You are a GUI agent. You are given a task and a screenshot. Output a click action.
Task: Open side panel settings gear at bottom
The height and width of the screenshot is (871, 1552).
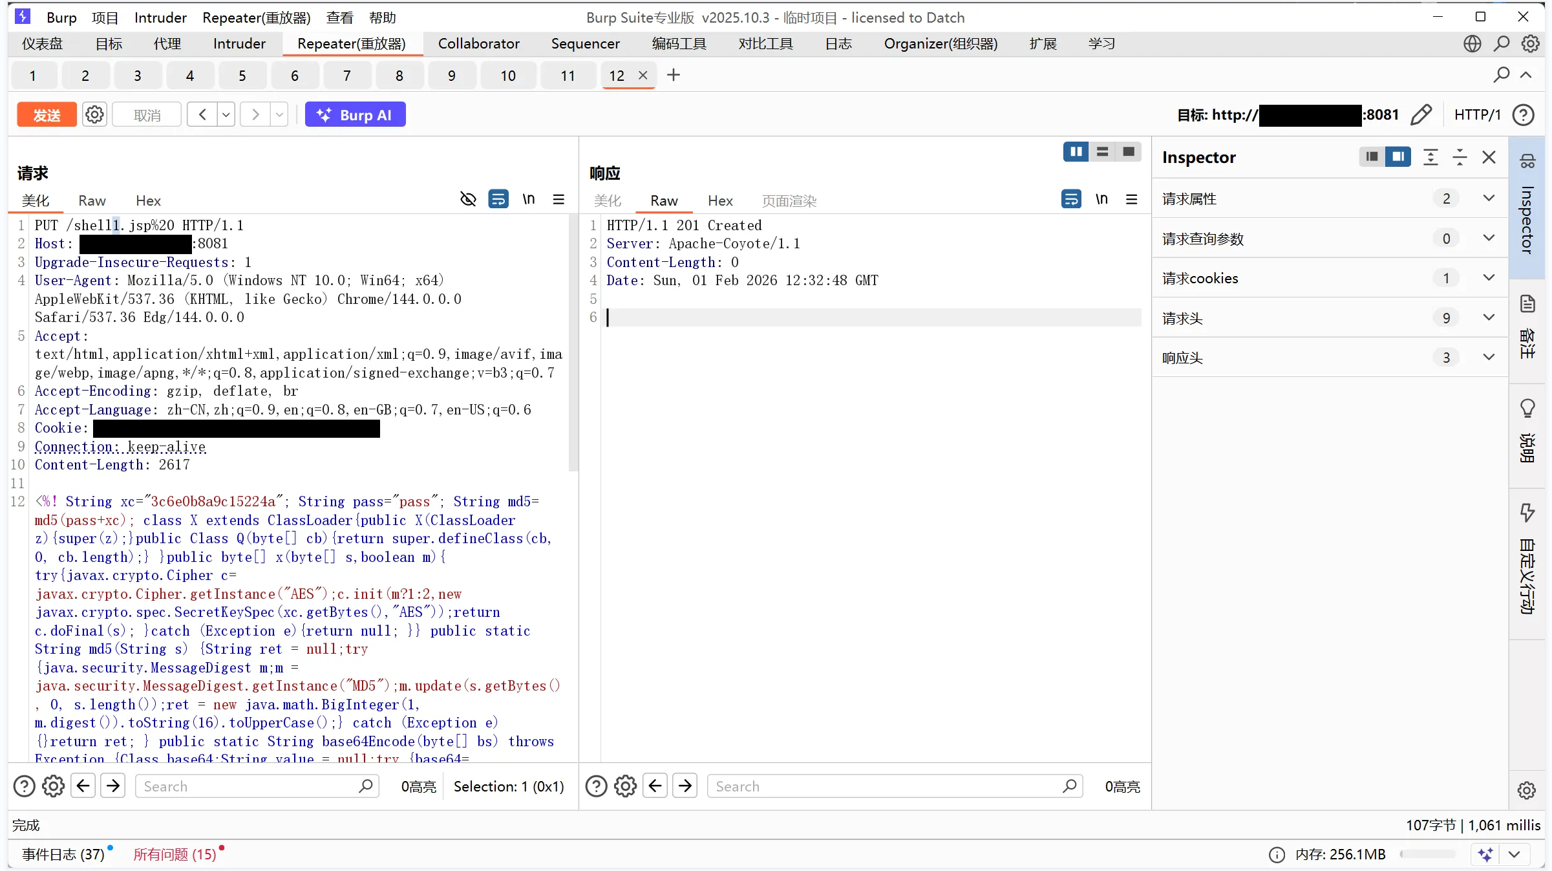pos(1527,790)
